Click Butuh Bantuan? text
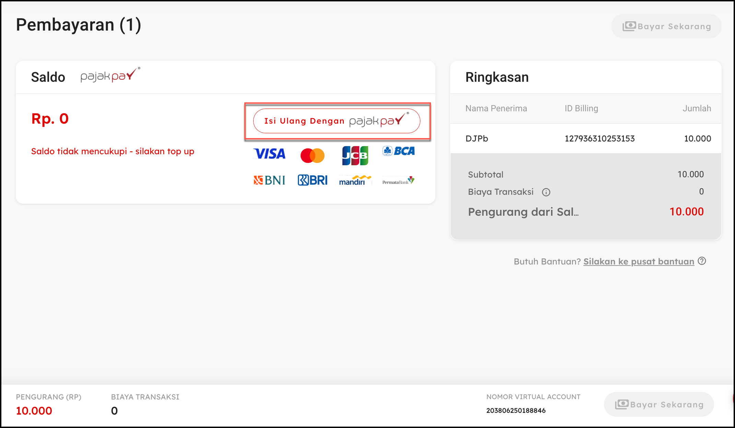 pos(547,261)
